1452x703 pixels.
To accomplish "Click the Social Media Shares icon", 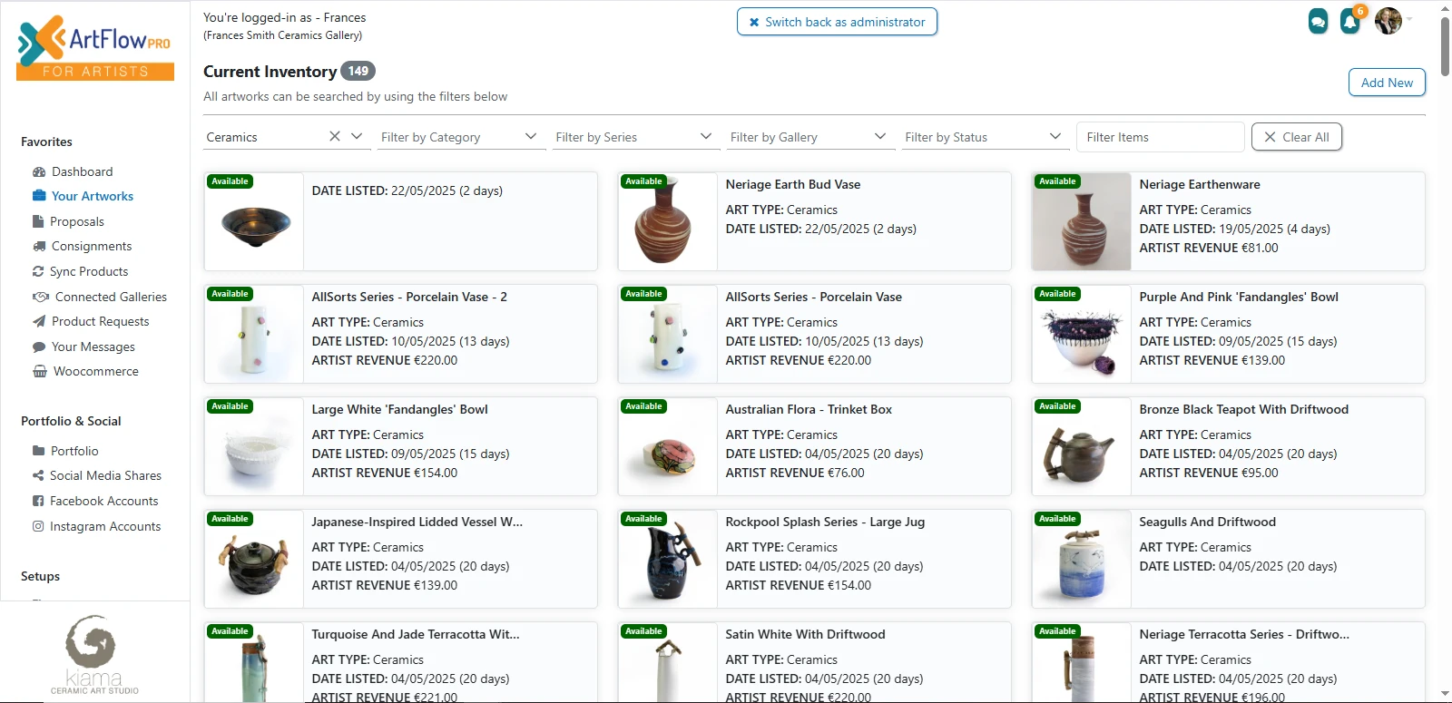I will click(x=38, y=475).
